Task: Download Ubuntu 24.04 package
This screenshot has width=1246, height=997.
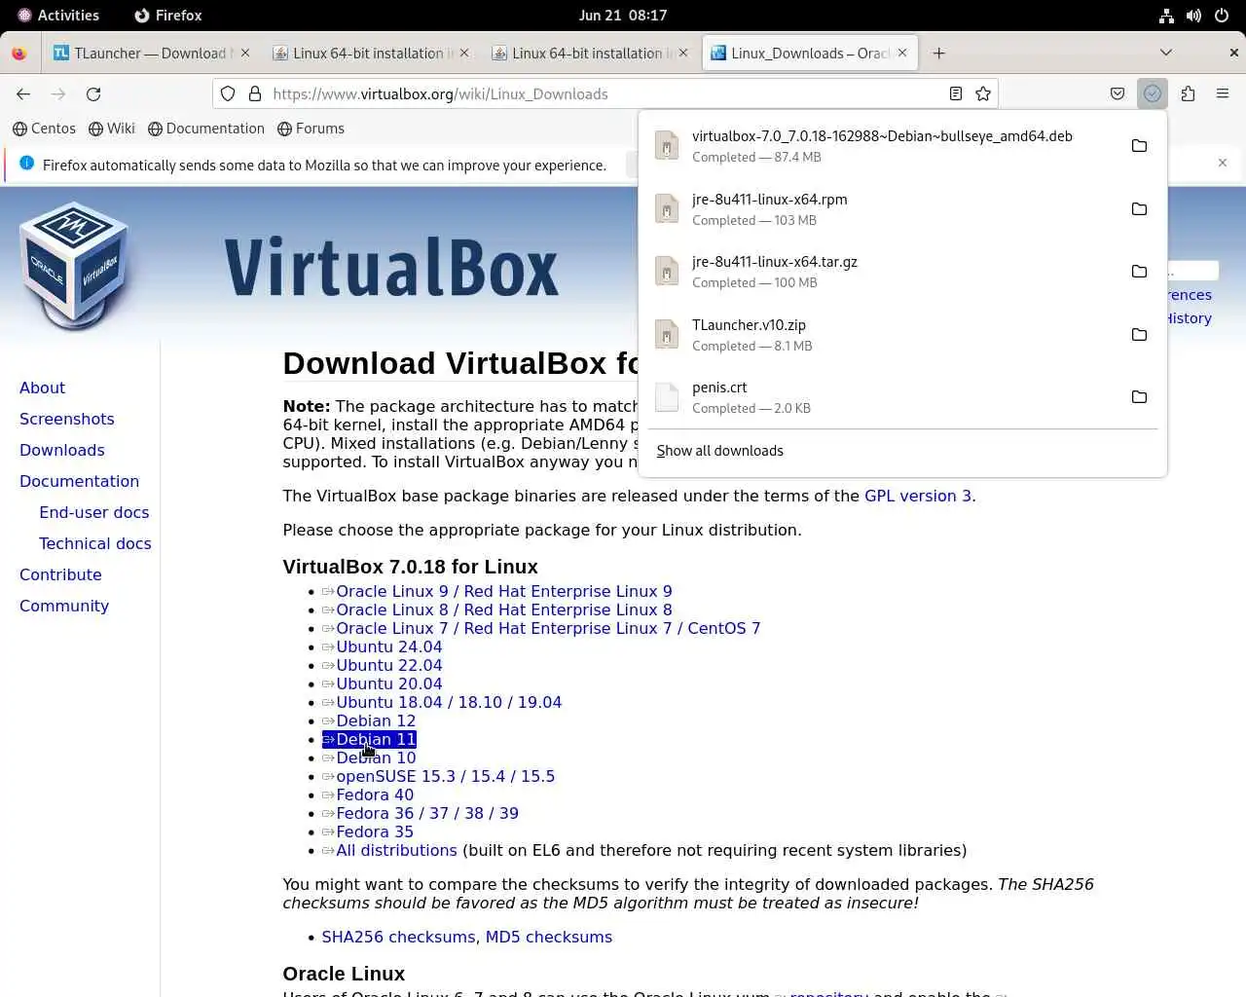Action: (x=388, y=646)
